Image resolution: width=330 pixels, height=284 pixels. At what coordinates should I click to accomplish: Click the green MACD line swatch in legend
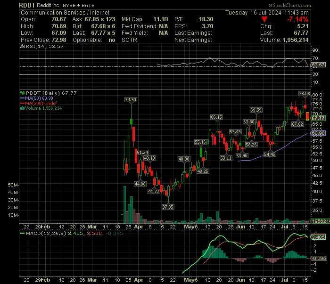[x=22, y=233]
